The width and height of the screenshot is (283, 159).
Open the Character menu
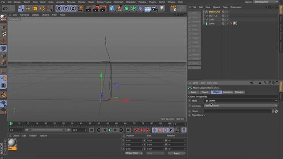pos(131,2)
